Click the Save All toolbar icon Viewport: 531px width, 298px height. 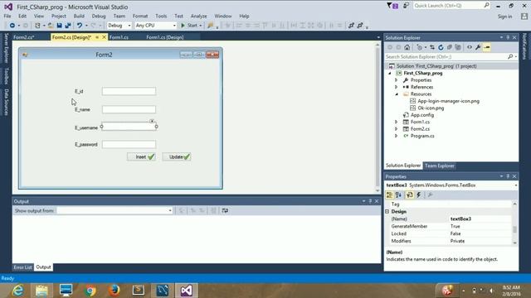click(68, 26)
